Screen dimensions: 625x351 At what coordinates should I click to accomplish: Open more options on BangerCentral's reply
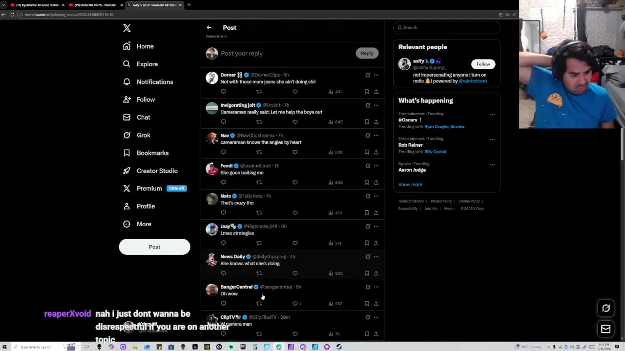[376, 287]
